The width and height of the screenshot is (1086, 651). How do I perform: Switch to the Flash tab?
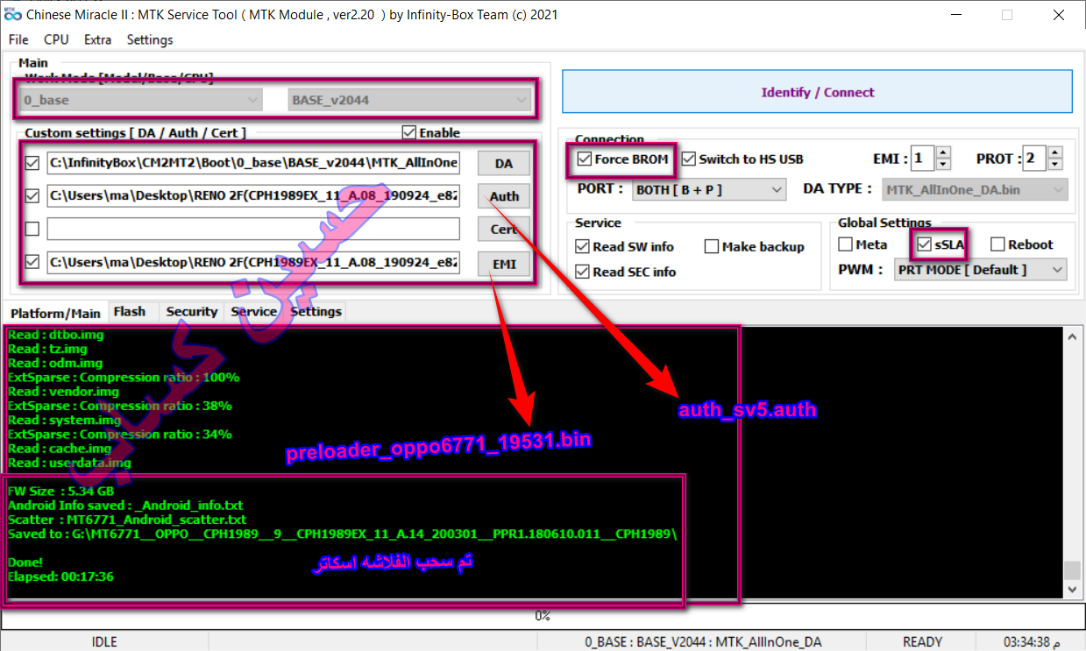130,311
